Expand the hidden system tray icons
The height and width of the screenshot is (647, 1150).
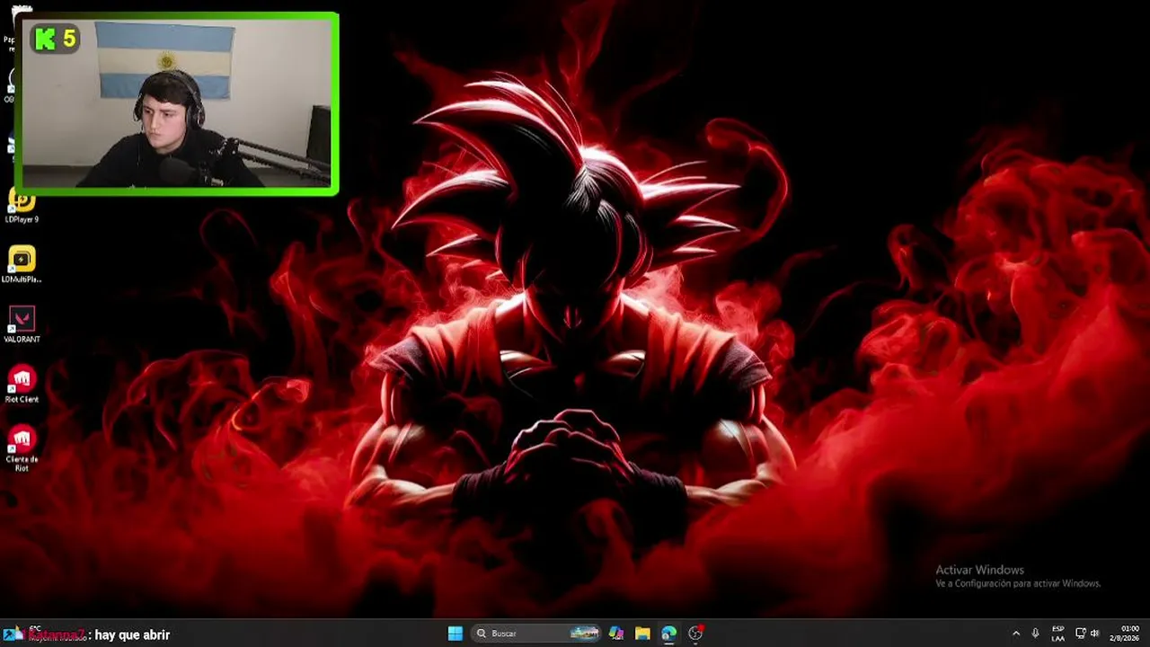point(1016,634)
